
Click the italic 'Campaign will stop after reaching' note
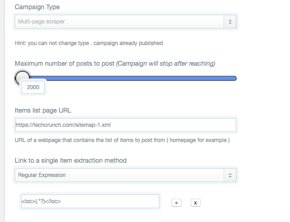click(166, 63)
